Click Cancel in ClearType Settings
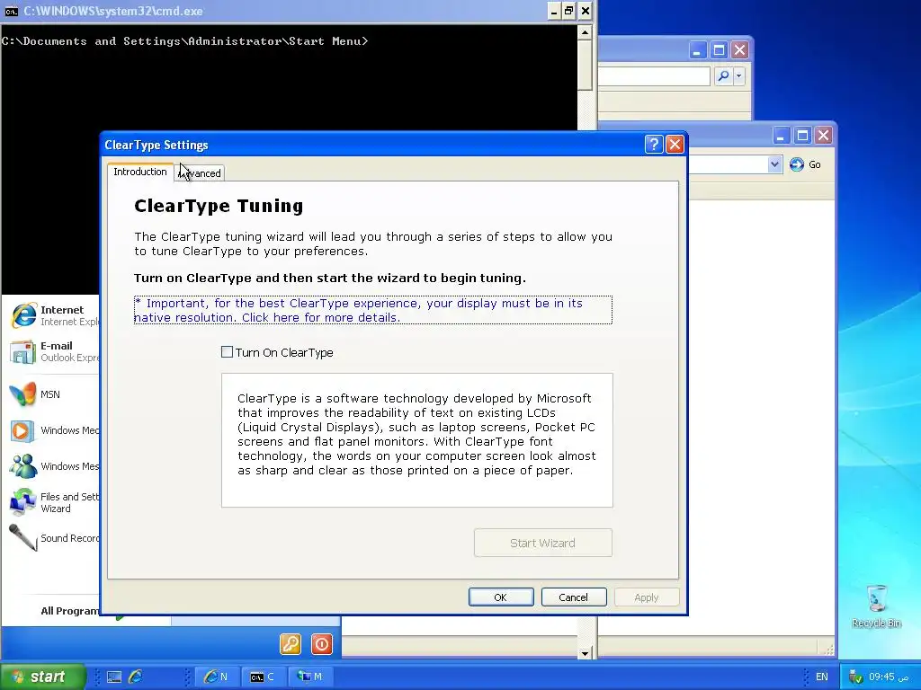The height and width of the screenshot is (690, 921). coord(573,597)
